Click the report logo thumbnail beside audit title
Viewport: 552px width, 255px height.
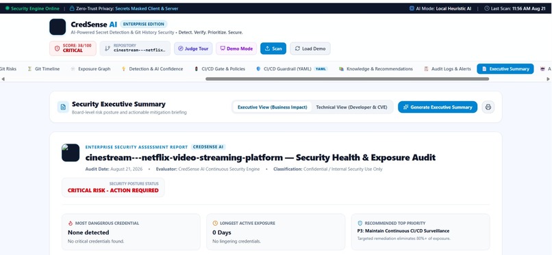pyautogui.click(x=71, y=152)
